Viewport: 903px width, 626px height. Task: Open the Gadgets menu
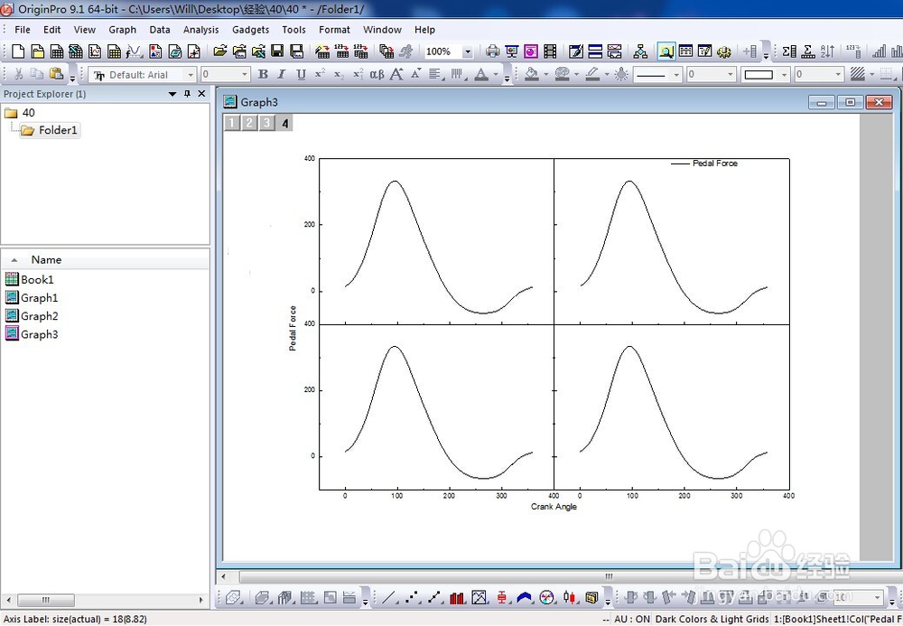click(x=250, y=30)
